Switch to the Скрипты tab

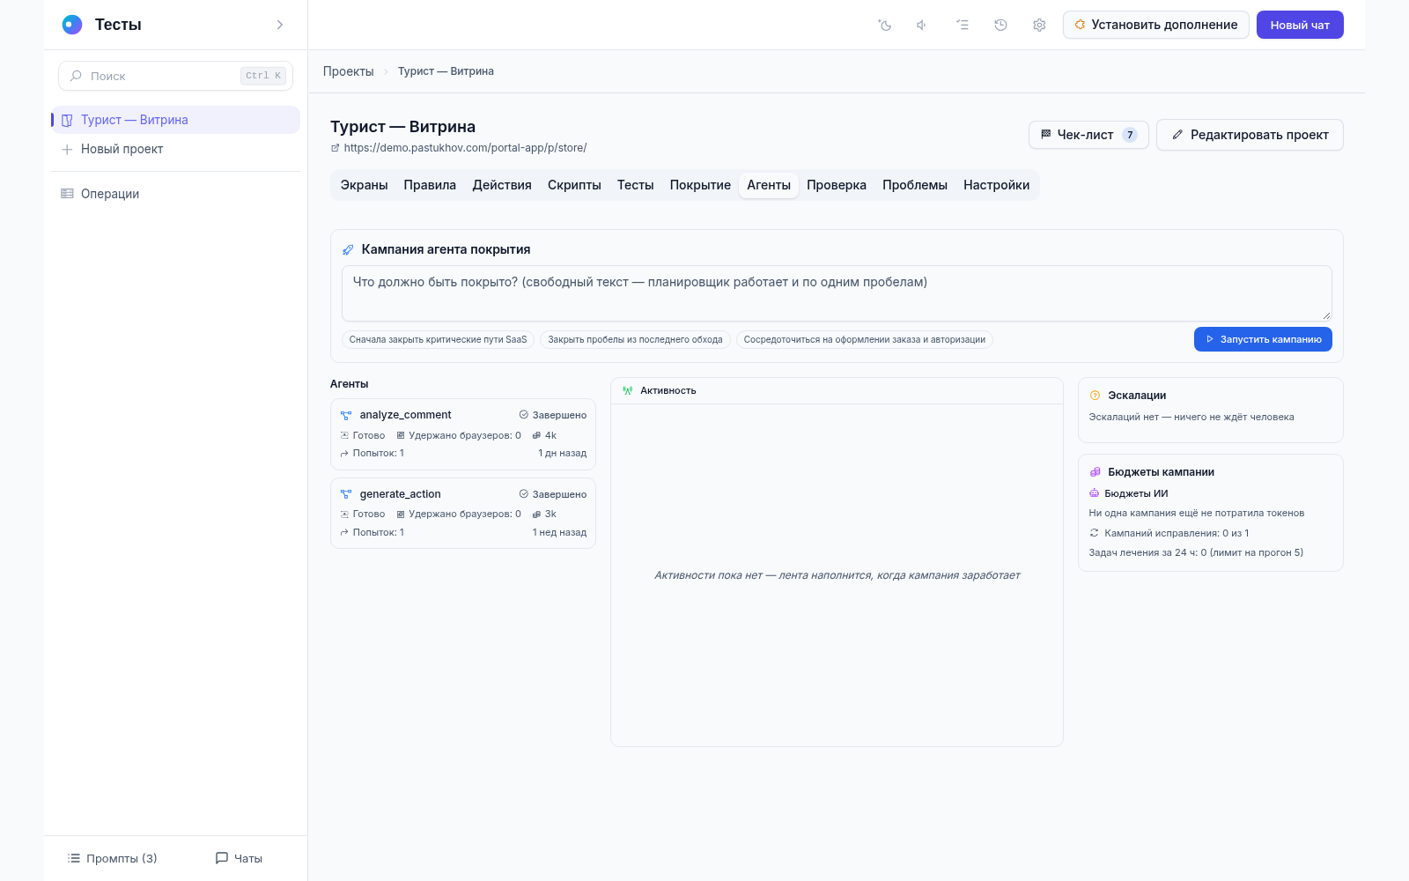[574, 185]
